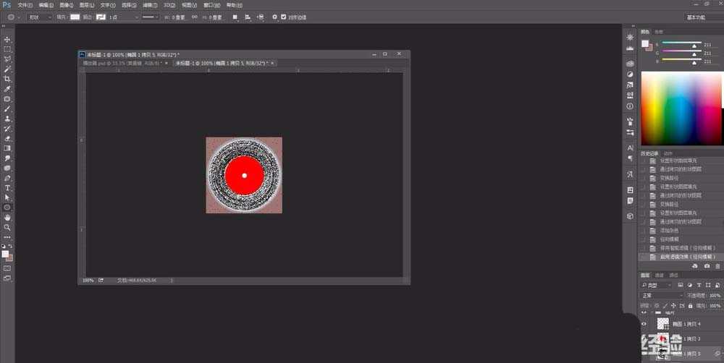The image size is (724, 363).
Task: Hide the 椭圆 1 拷贝 4 layer
Action: (x=644, y=324)
